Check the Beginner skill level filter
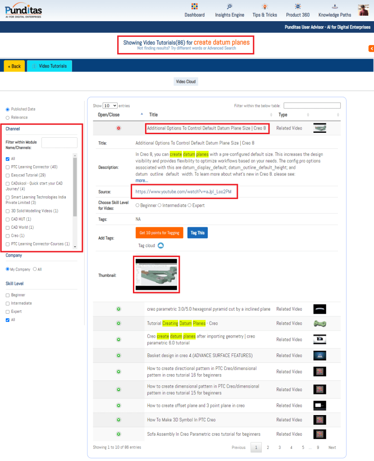374x461 pixels. pos(8,295)
